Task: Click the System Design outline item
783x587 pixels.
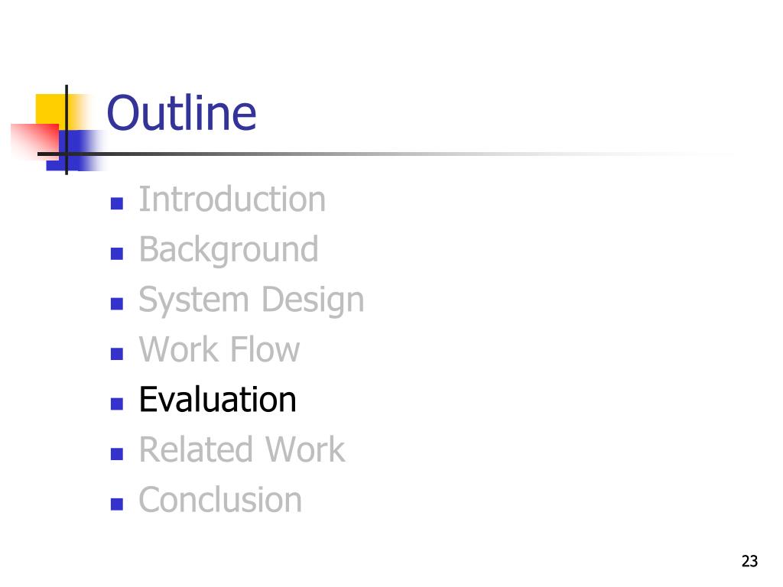Action: pos(252,300)
